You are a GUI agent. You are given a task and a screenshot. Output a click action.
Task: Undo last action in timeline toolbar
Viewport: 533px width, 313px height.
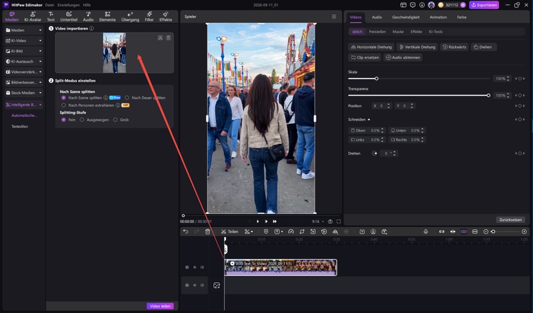186,232
